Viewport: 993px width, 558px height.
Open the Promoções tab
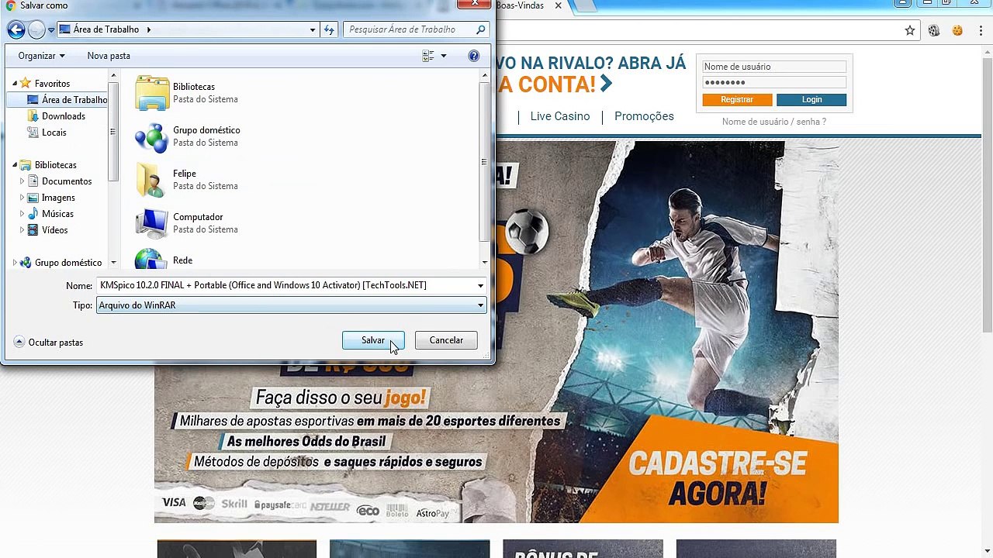[644, 116]
